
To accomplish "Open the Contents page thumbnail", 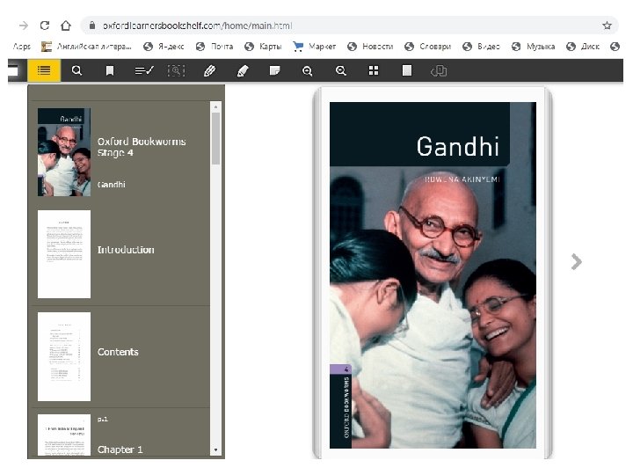I will point(64,356).
